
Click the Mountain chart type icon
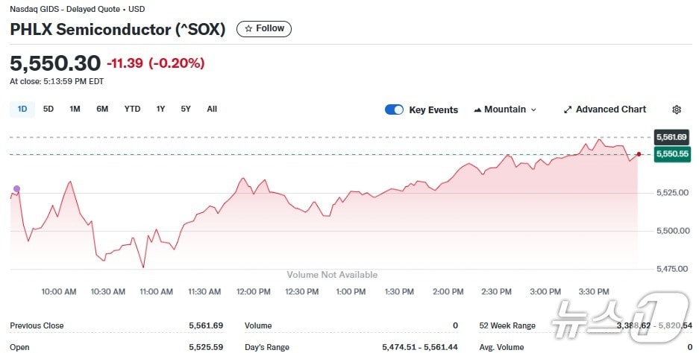tap(477, 109)
